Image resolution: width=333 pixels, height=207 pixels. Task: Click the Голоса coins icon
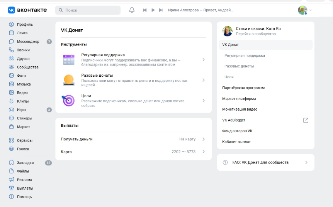11,149
